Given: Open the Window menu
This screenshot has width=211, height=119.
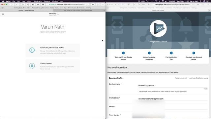Looking at the screenshot, I should pyautogui.click(x=55, y=1).
